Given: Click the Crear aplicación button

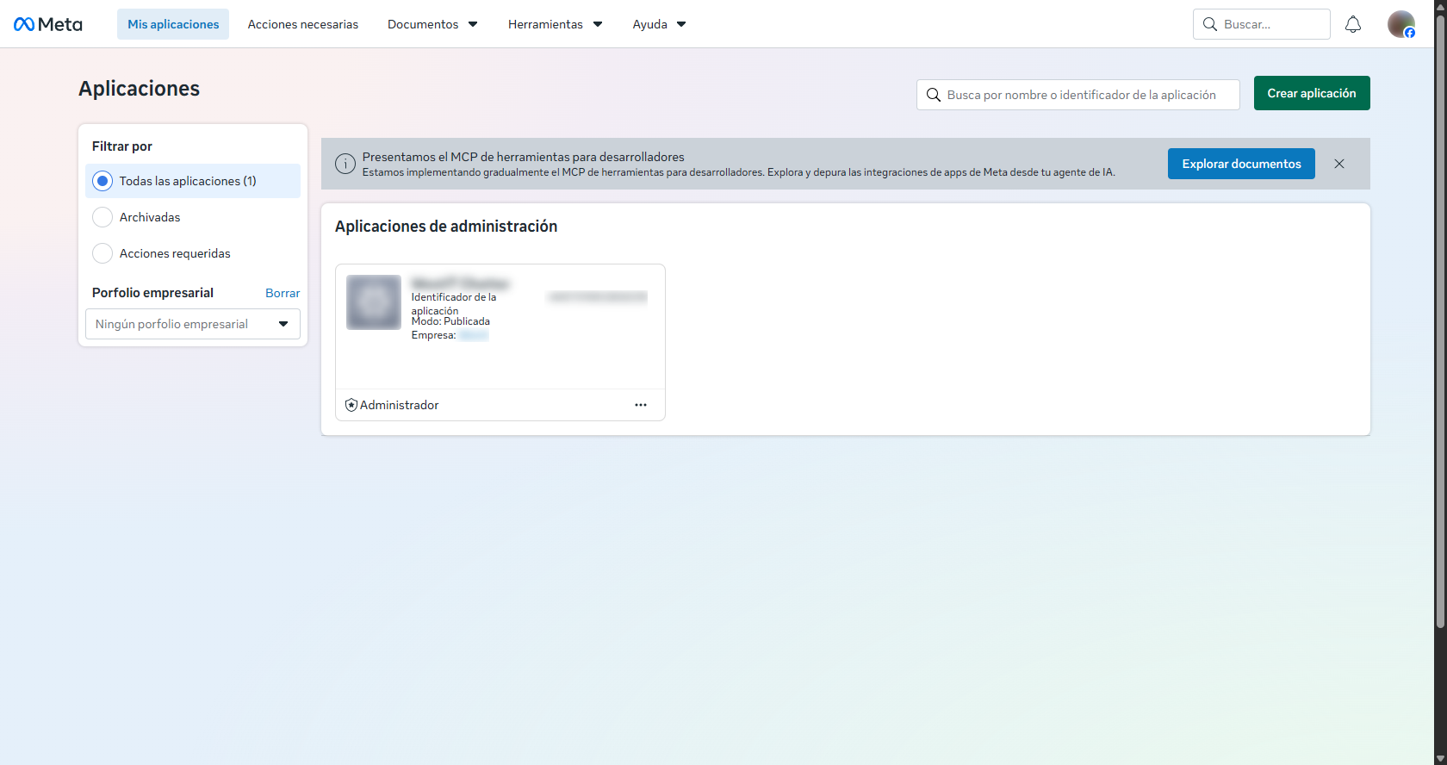Looking at the screenshot, I should (1312, 93).
